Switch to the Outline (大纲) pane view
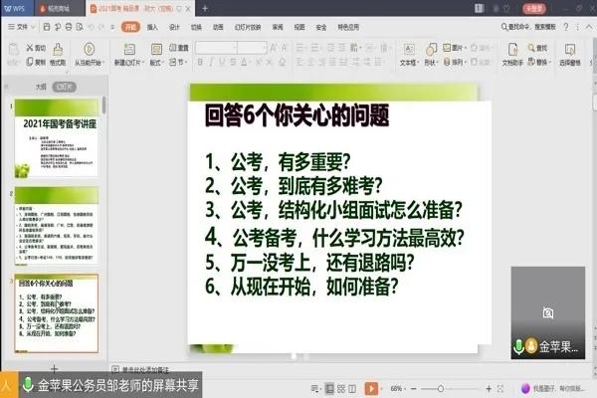The height and width of the screenshot is (398, 597). pyautogui.click(x=41, y=87)
